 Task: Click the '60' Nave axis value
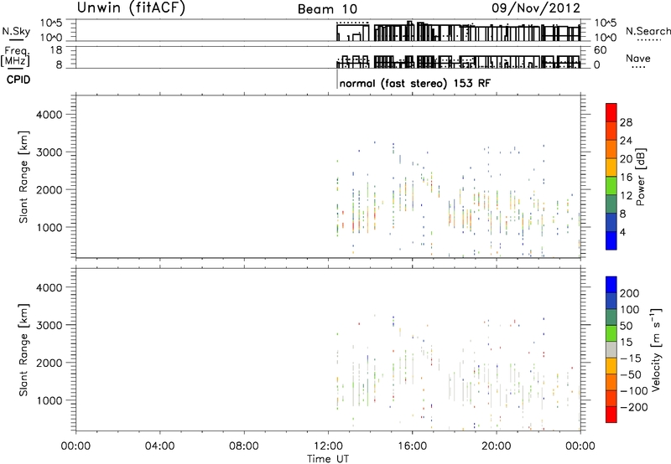pos(600,50)
